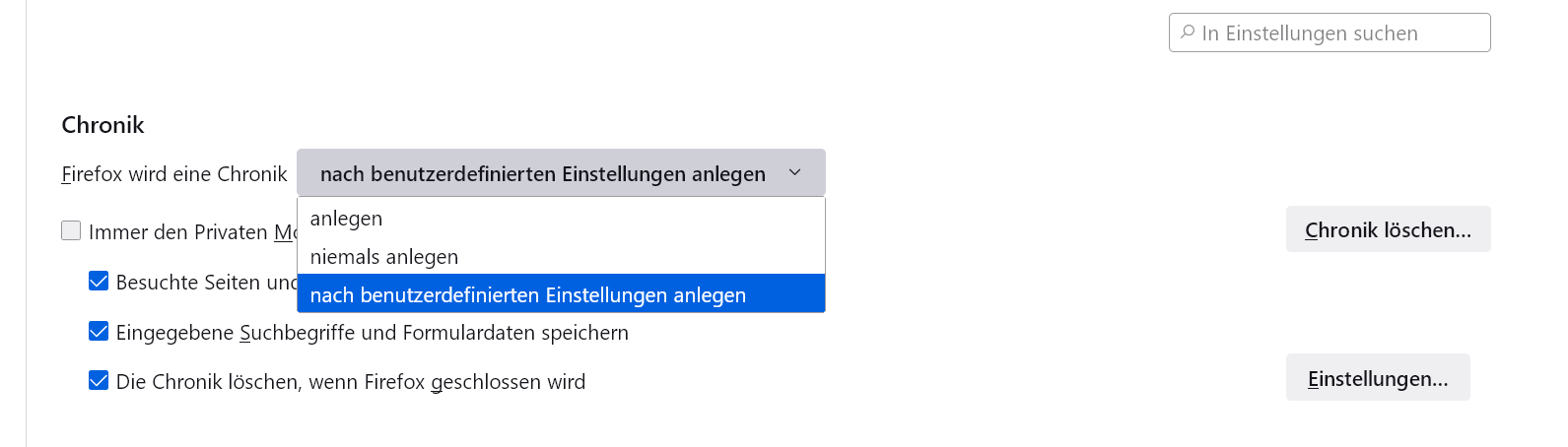
Task: Toggle the 'Eingegebene Suchbegriffe und Formulardaten speichern' label
Action: click(x=372, y=333)
